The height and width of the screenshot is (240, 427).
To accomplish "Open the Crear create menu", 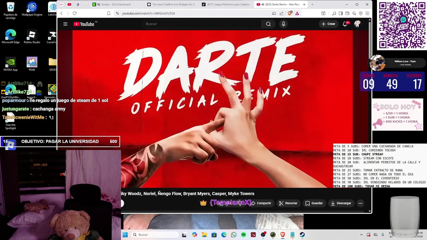I will [328, 24].
